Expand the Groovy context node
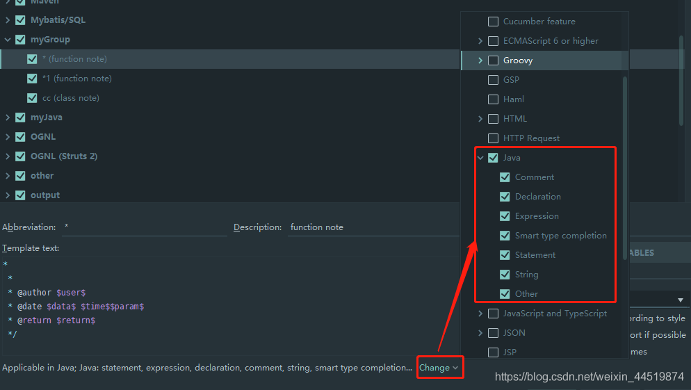This screenshot has width=691, height=390. [x=480, y=60]
